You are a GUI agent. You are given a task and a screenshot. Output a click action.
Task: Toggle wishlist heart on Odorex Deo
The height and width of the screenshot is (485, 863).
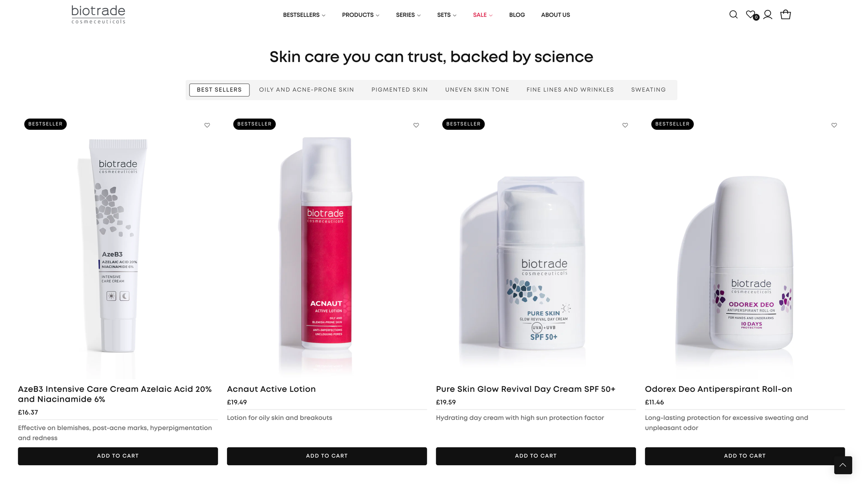834,125
